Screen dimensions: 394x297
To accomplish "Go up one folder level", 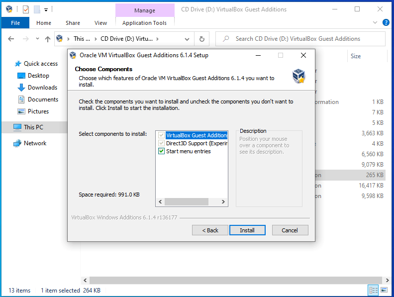I will (48, 39).
